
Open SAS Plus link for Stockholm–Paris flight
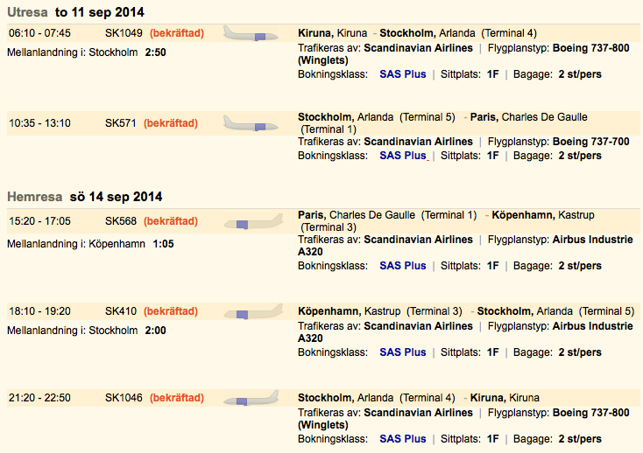point(402,156)
